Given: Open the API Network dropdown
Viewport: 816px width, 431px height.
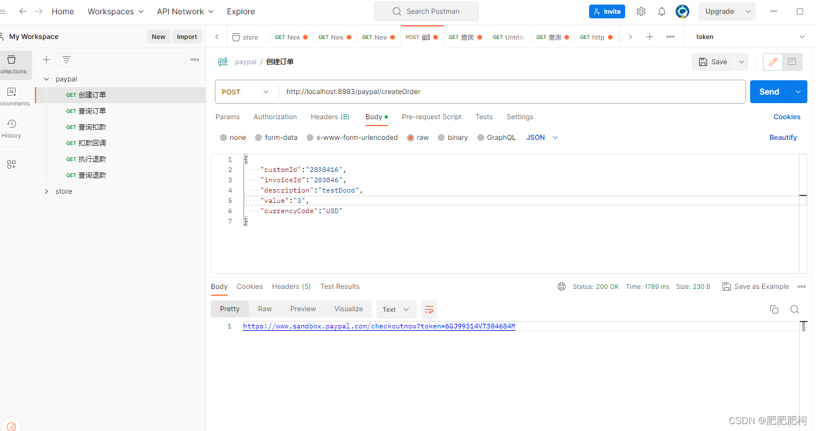Looking at the screenshot, I should tap(185, 11).
